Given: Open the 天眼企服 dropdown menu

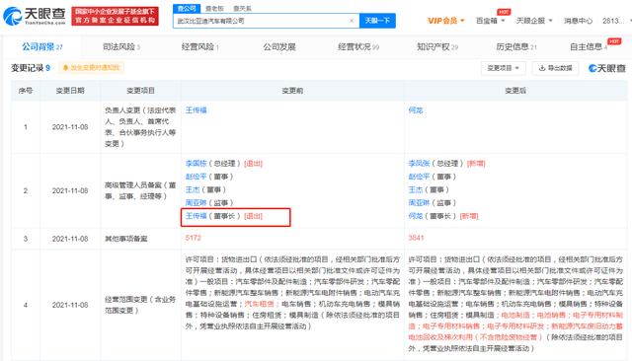Looking at the screenshot, I should [x=534, y=21].
